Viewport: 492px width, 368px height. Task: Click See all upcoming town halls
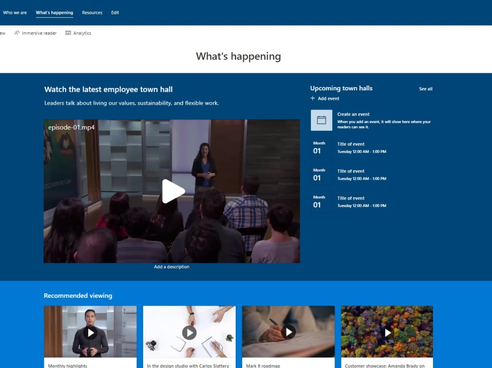[x=426, y=89]
